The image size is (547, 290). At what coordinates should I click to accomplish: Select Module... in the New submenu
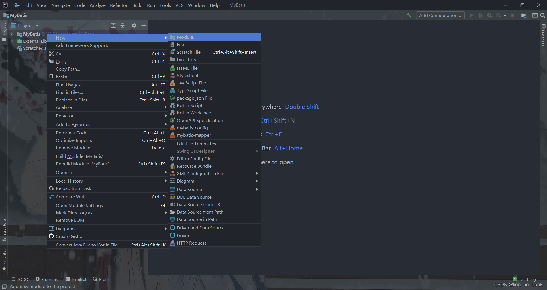click(x=215, y=37)
